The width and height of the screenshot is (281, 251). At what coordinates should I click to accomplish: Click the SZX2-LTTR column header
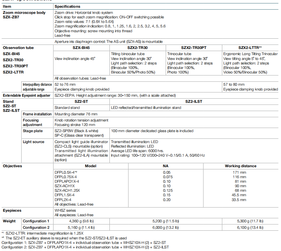[250, 48]
